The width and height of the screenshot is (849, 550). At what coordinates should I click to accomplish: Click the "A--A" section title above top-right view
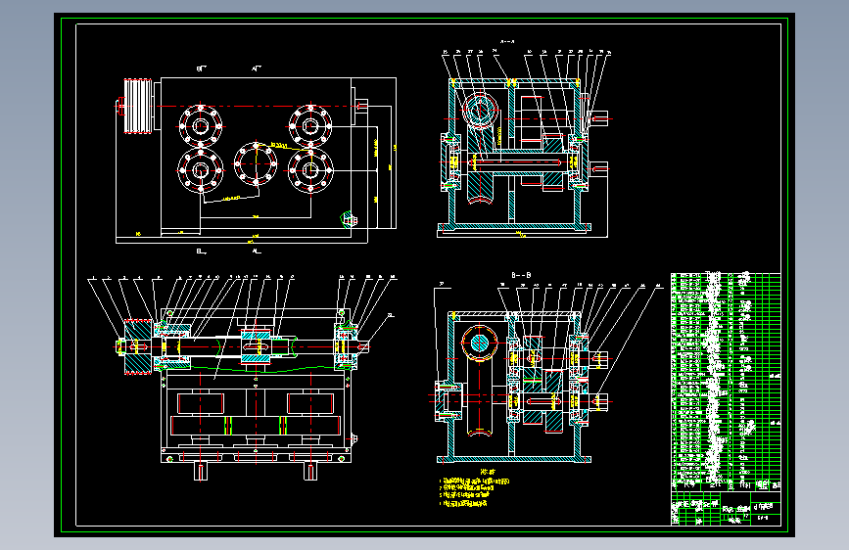coord(507,42)
